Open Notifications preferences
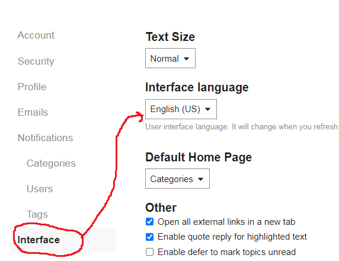Screen dimensions: 339x261 click(x=46, y=138)
